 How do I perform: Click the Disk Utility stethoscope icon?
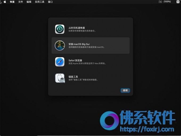pyautogui.click(x=60, y=78)
